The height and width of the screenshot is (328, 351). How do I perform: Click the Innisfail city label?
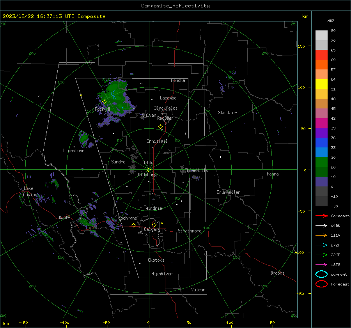157,141
